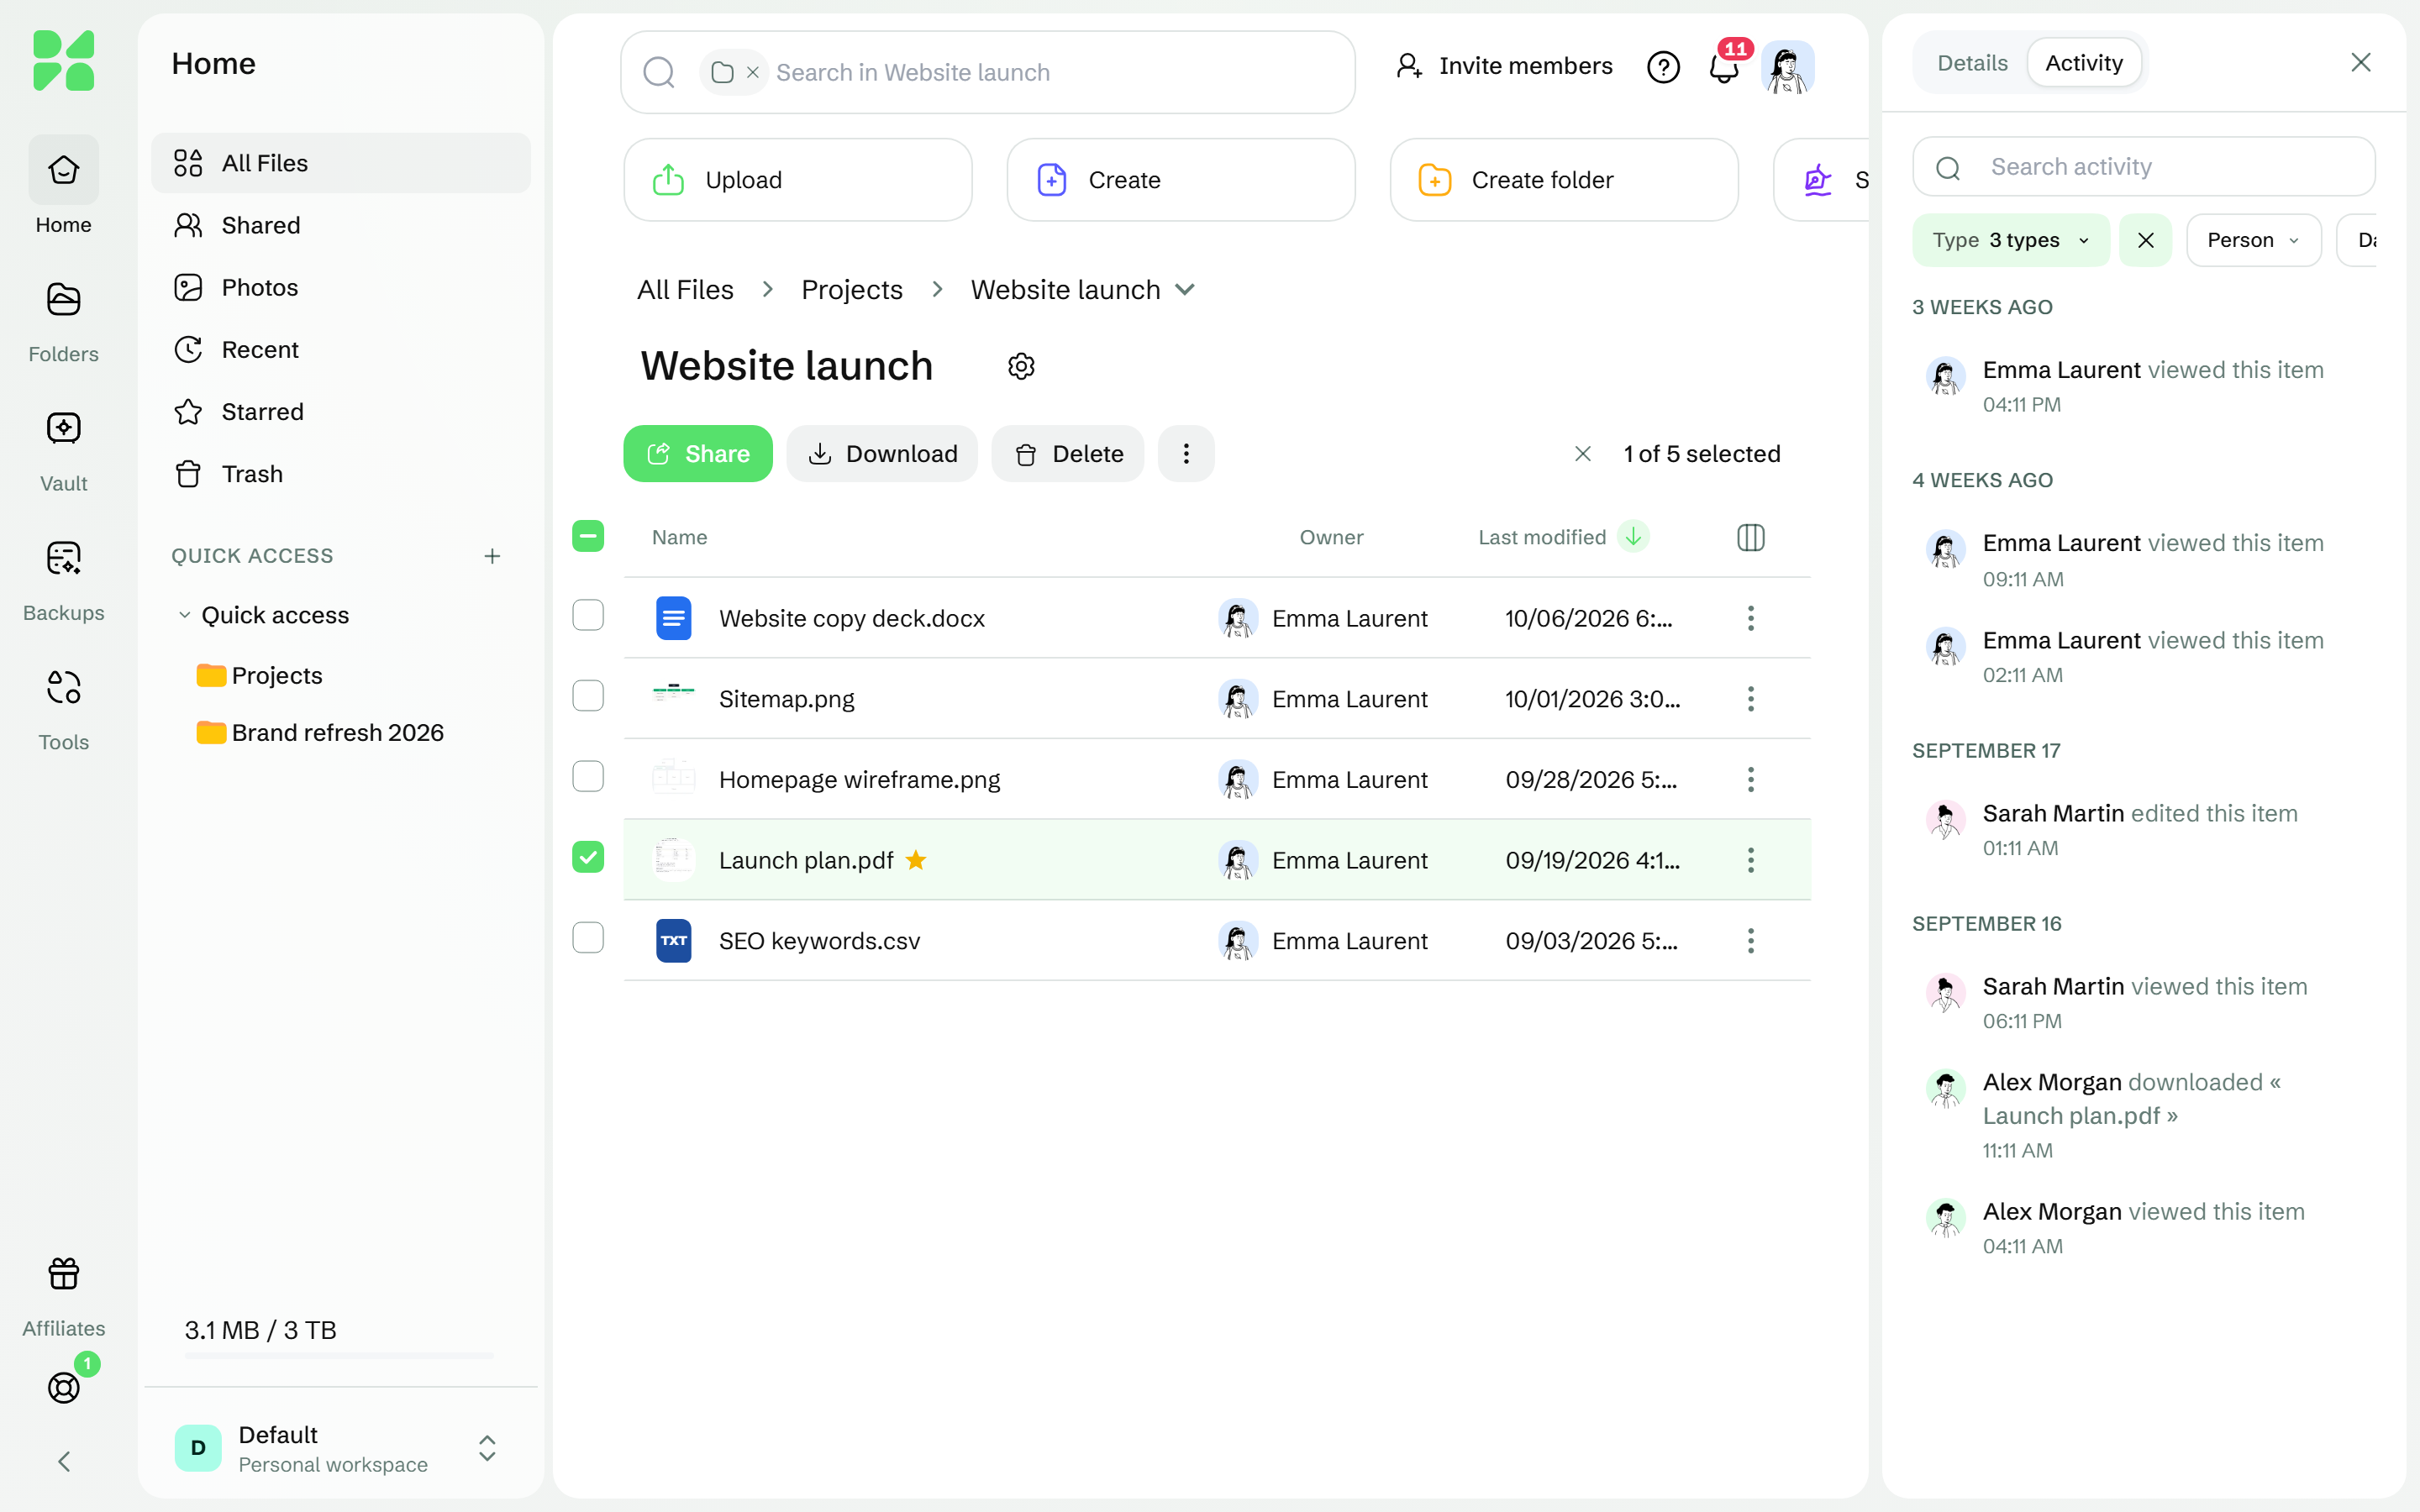Open more options for Sitemap.png row

(x=1750, y=698)
